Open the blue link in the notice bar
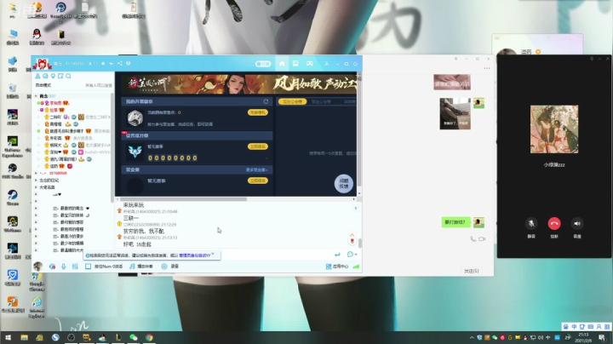613x344 pixels. coord(195,255)
